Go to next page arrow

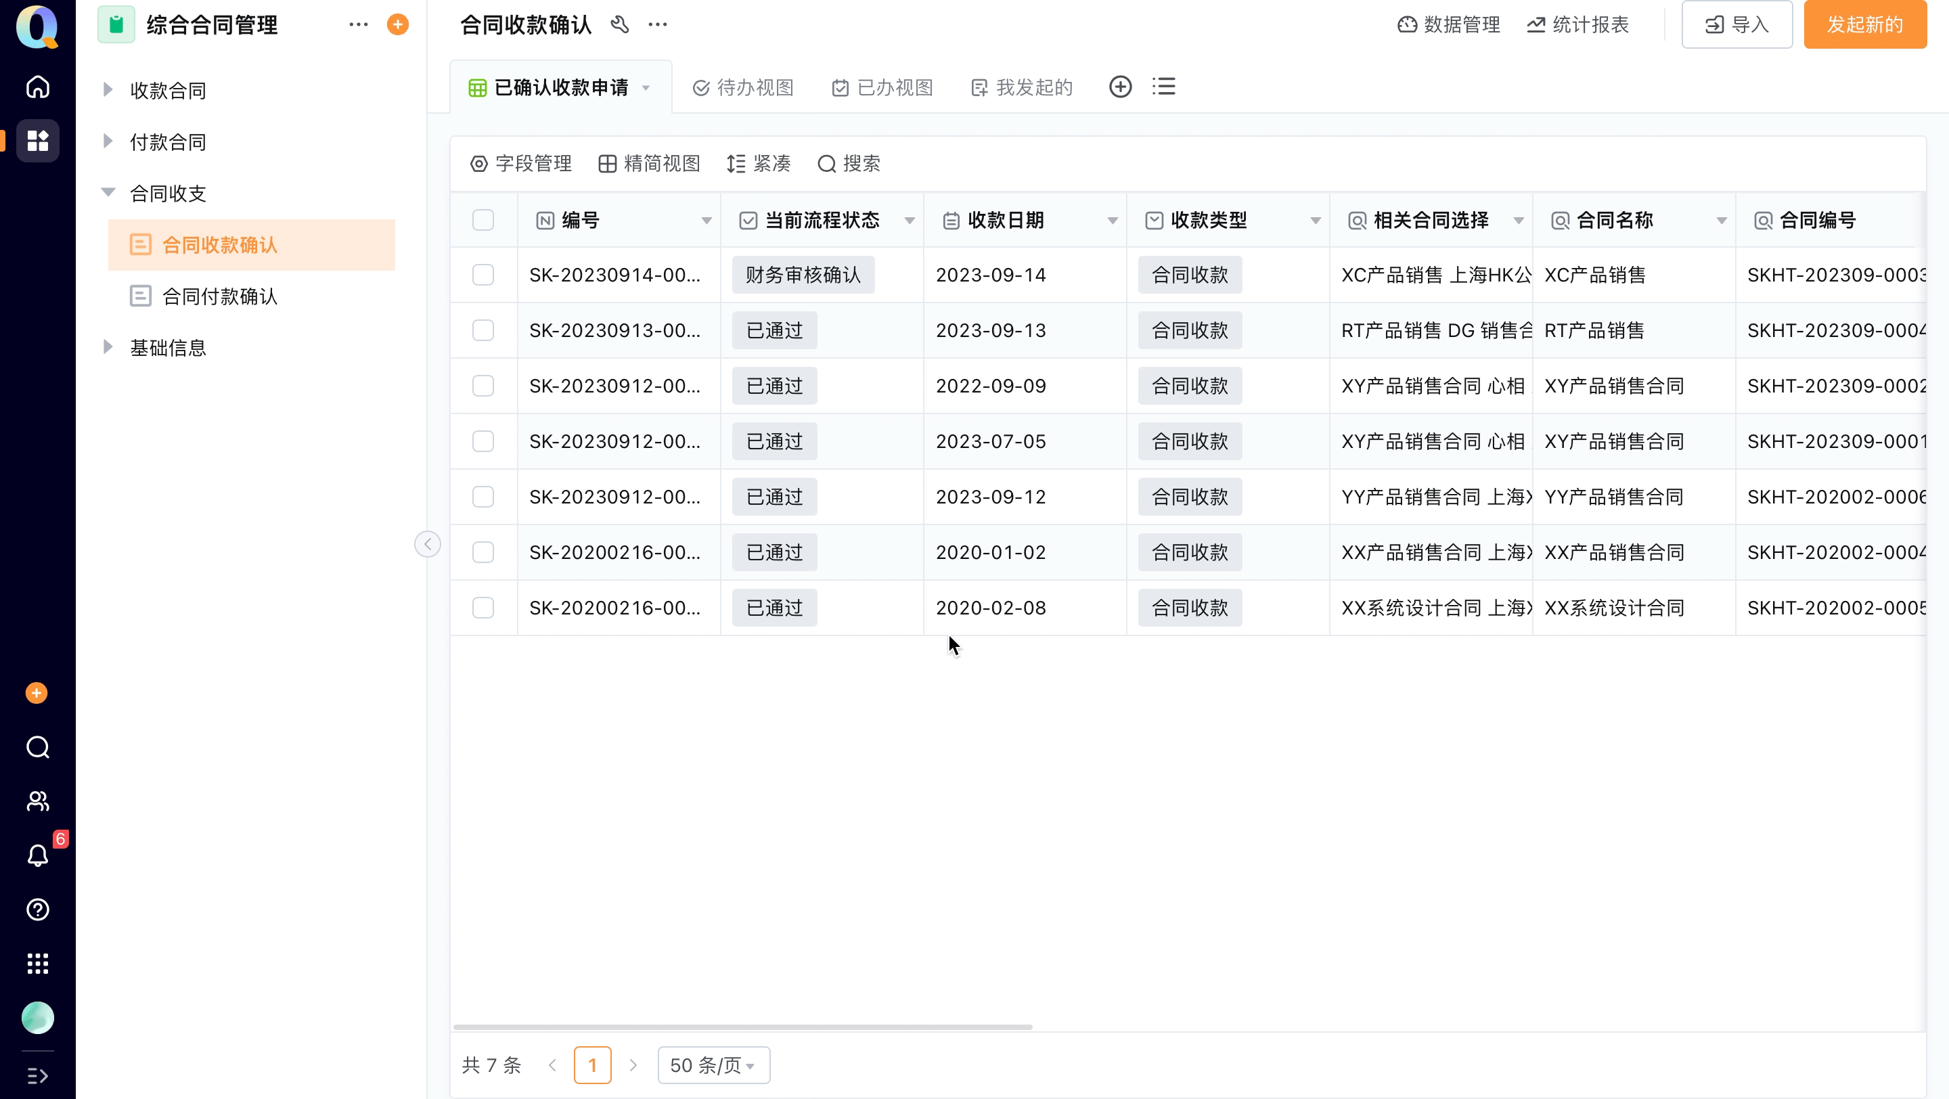tap(633, 1065)
